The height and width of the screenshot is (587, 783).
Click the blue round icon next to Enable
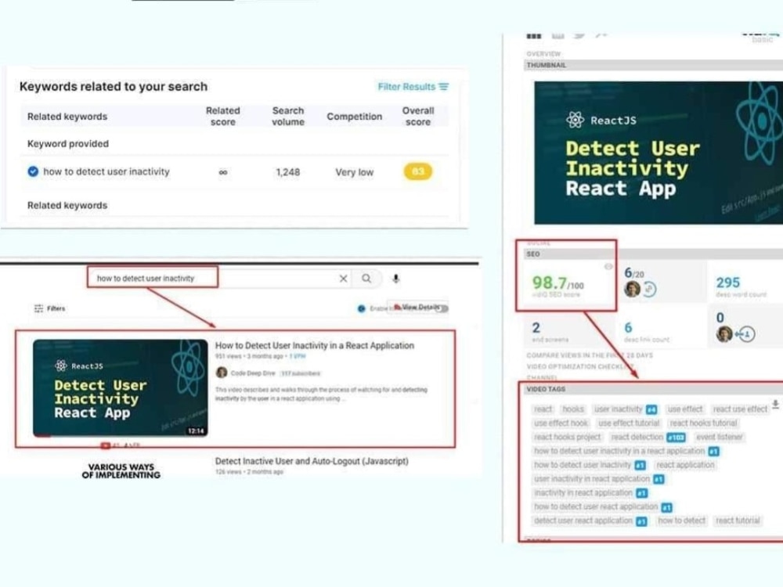tap(362, 309)
